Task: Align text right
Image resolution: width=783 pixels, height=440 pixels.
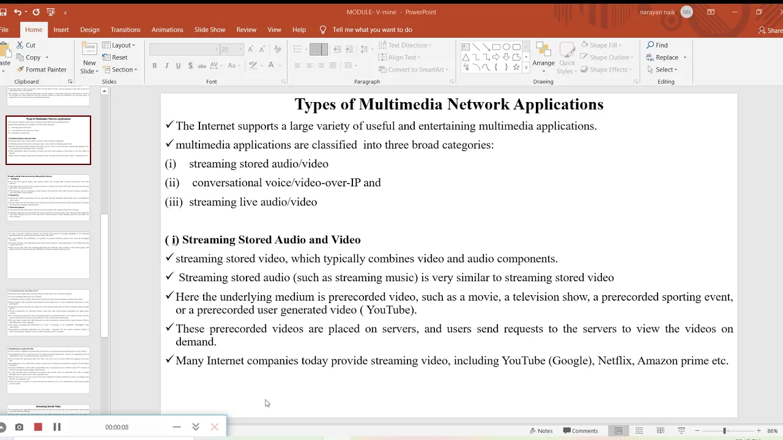Action: click(321, 65)
